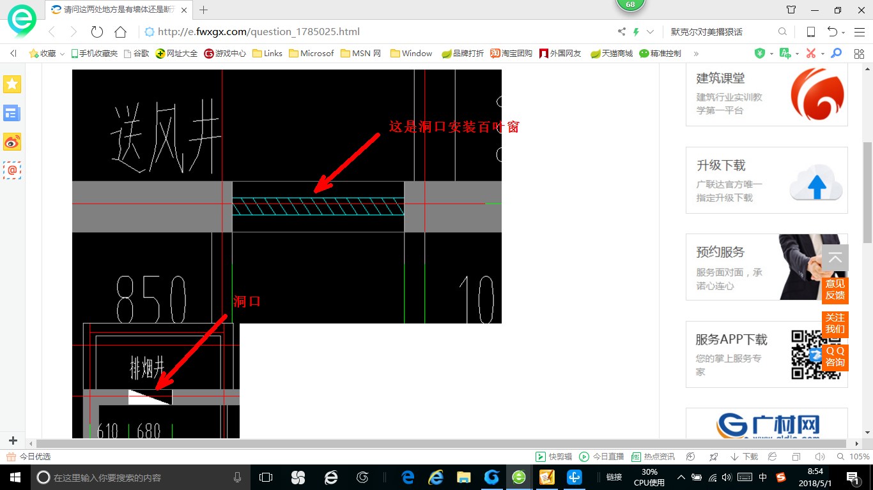This screenshot has height=490, width=873.
Task: Collapse the bookmarks bar with the left arrow
Action: click(x=13, y=54)
